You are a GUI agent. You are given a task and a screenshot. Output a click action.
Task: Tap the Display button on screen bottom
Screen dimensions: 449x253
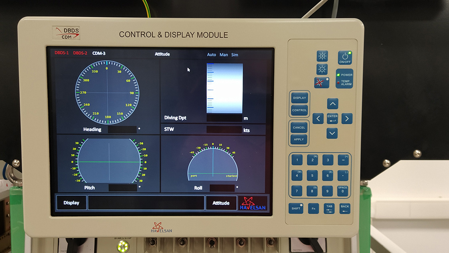coord(71,203)
